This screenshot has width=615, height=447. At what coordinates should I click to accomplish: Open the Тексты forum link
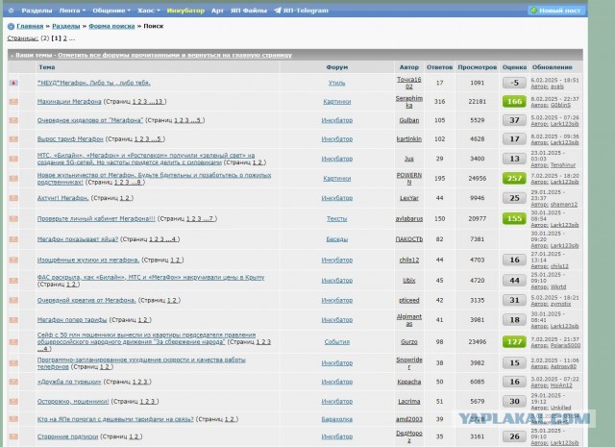click(x=337, y=218)
